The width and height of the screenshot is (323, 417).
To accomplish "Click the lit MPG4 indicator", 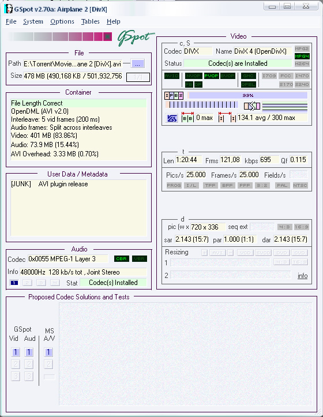I will point(302,56).
